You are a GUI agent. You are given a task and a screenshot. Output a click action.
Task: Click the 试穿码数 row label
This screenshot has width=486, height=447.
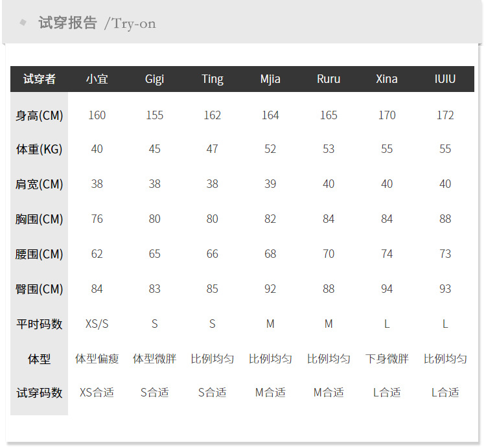40,393
